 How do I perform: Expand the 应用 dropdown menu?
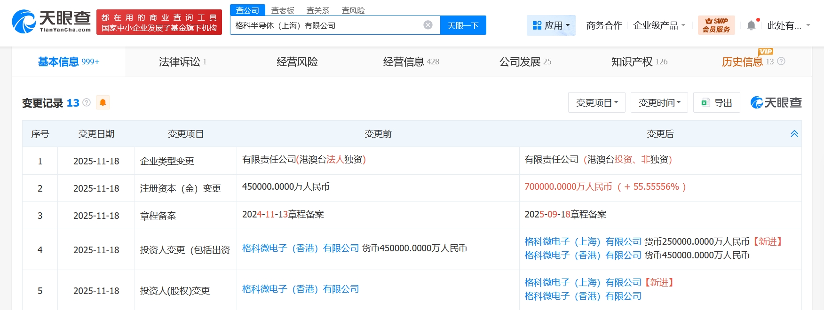pos(551,25)
